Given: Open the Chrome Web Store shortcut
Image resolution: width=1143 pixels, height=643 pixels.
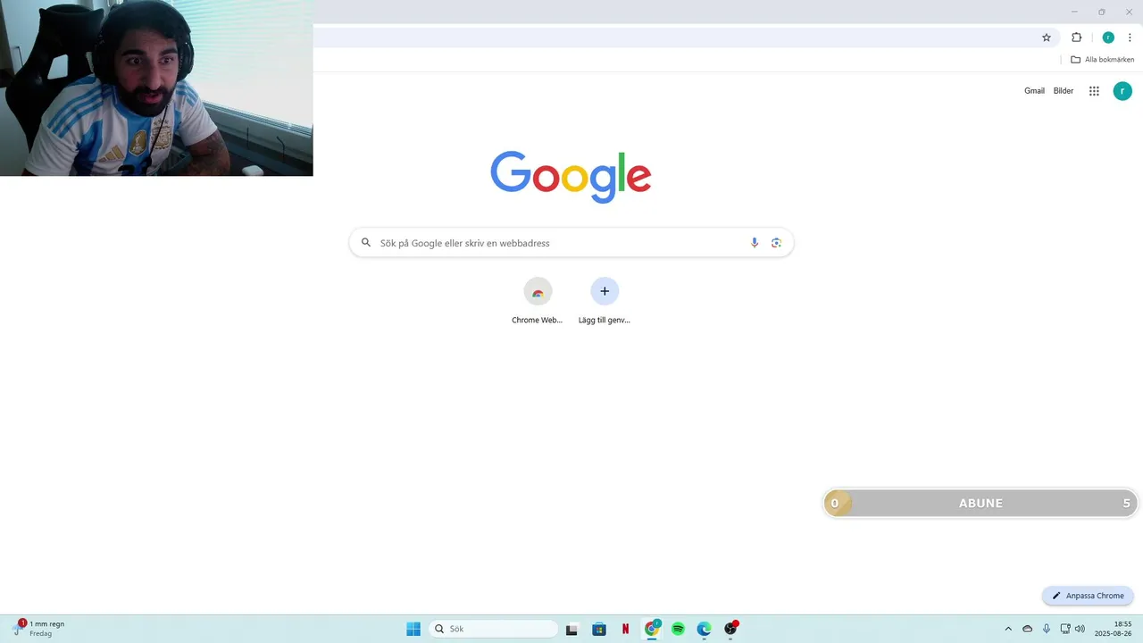Looking at the screenshot, I should [x=538, y=302].
